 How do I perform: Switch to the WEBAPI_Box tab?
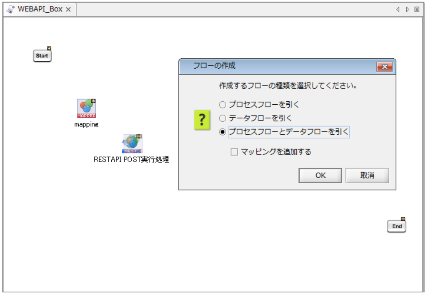[40, 9]
